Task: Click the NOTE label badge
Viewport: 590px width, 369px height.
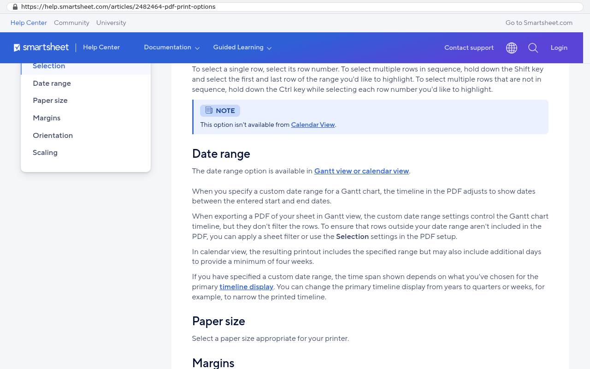Action: 220,111
